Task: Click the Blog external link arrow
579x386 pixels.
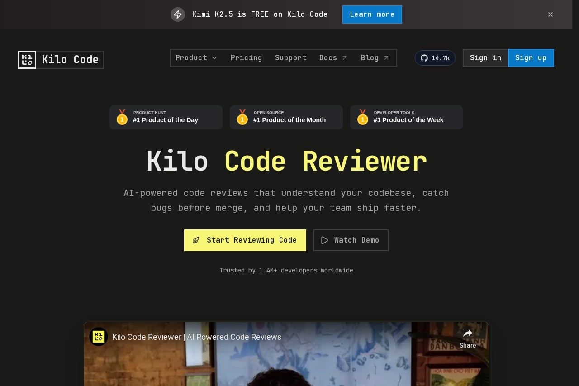Action: tap(386, 58)
